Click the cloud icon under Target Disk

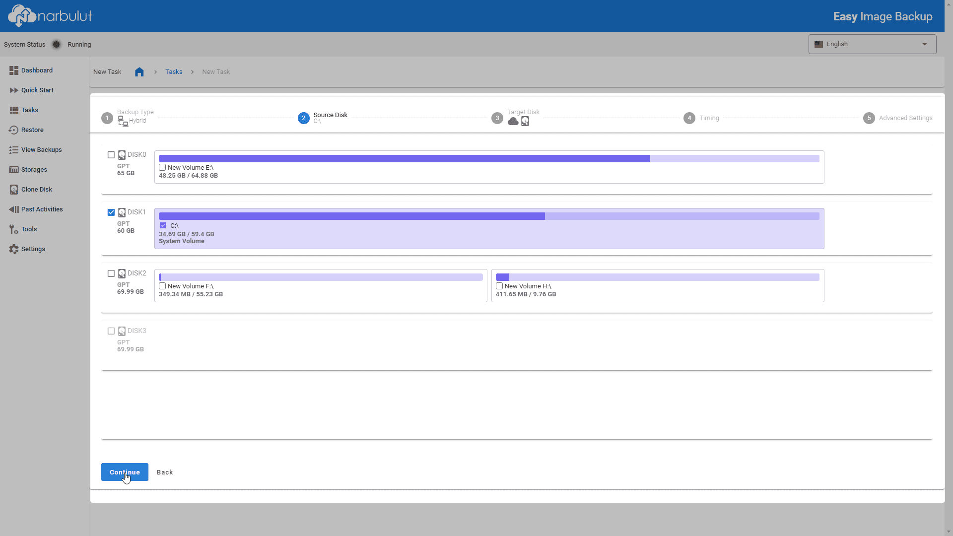tap(513, 122)
